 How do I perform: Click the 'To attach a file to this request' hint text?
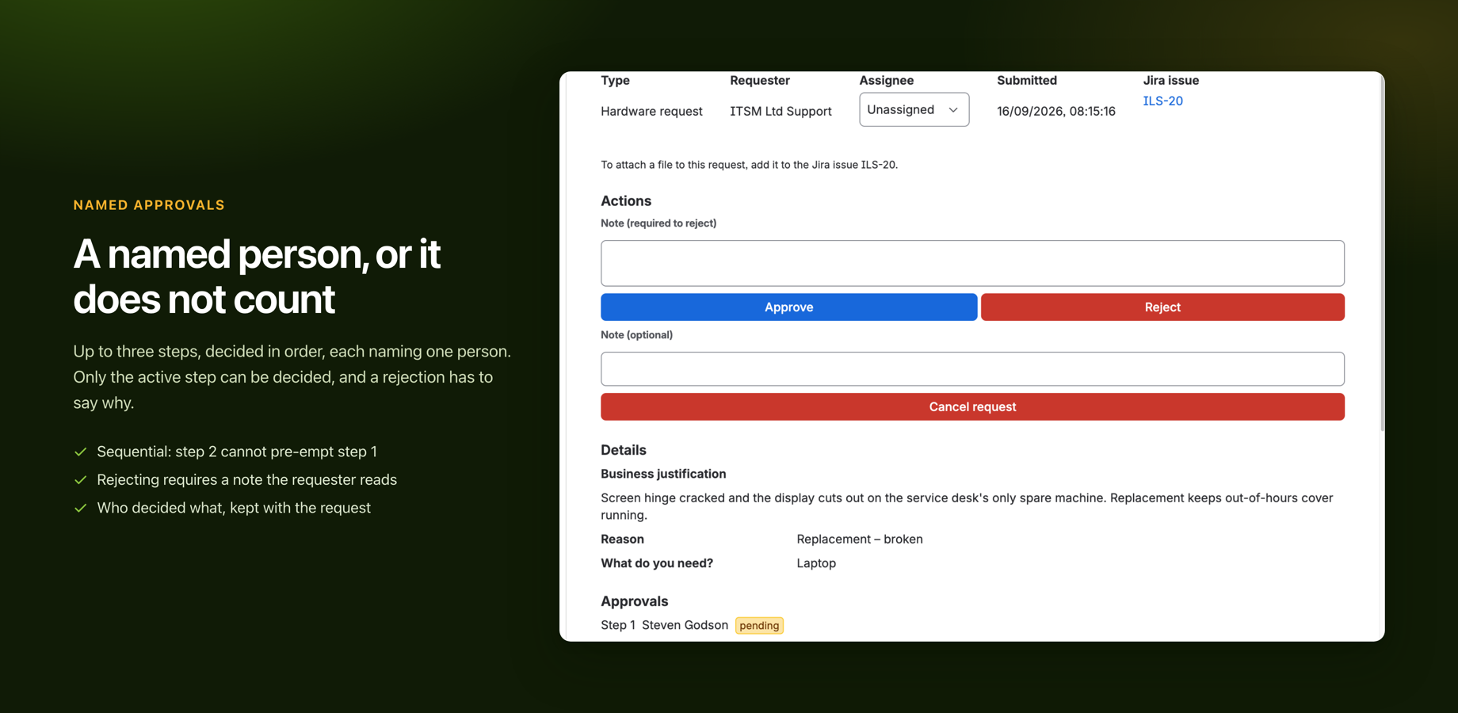(749, 165)
